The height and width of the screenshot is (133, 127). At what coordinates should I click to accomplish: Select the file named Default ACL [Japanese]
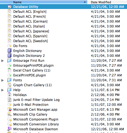click(31, 31)
